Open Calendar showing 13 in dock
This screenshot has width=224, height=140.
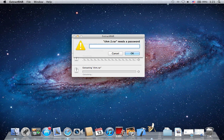point(99,132)
